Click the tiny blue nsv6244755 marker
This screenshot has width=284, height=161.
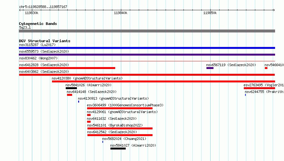pyautogui.click(x=245, y=95)
